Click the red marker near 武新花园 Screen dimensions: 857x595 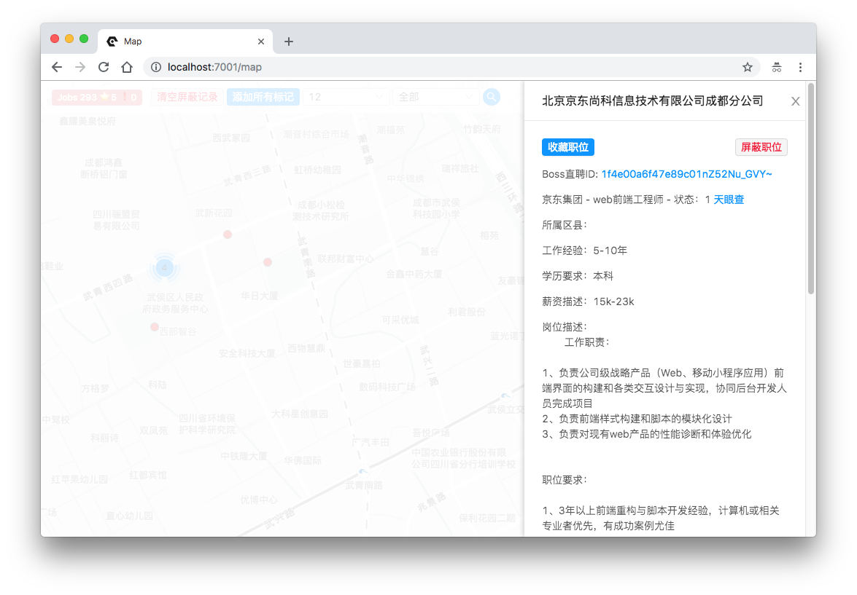(228, 235)
